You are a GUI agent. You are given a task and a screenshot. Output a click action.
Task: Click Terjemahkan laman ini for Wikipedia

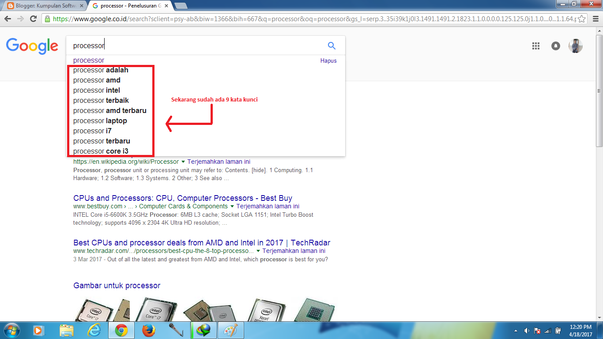219,162
